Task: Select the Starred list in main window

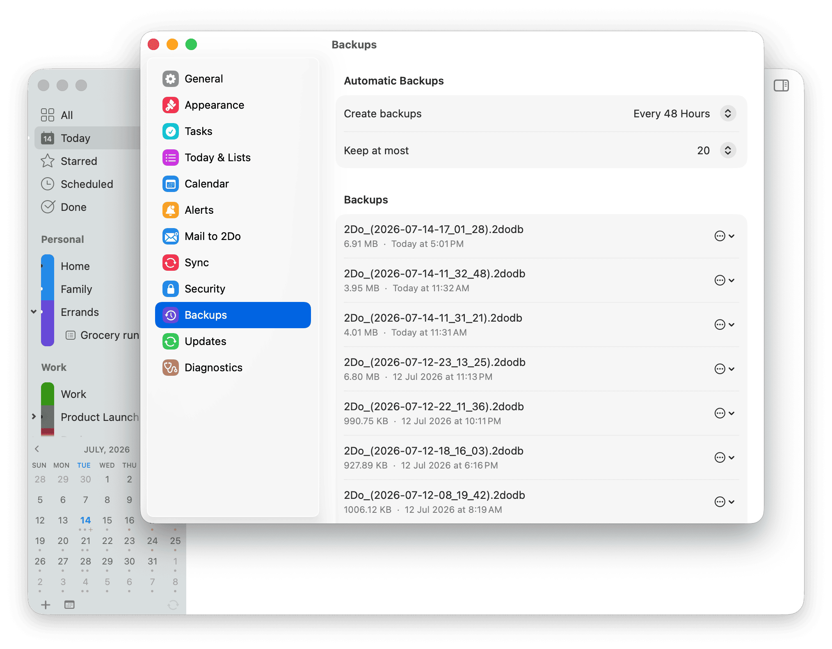Action: [x=87, y=161]
